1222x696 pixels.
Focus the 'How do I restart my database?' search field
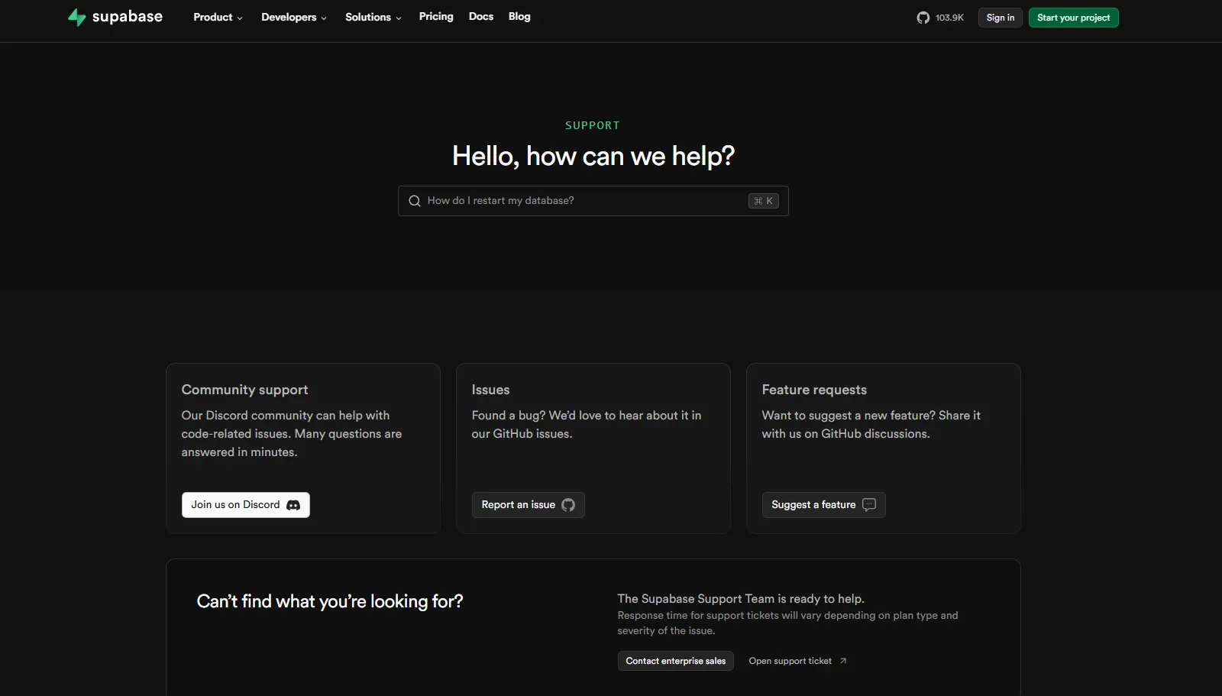coord(593,201)
